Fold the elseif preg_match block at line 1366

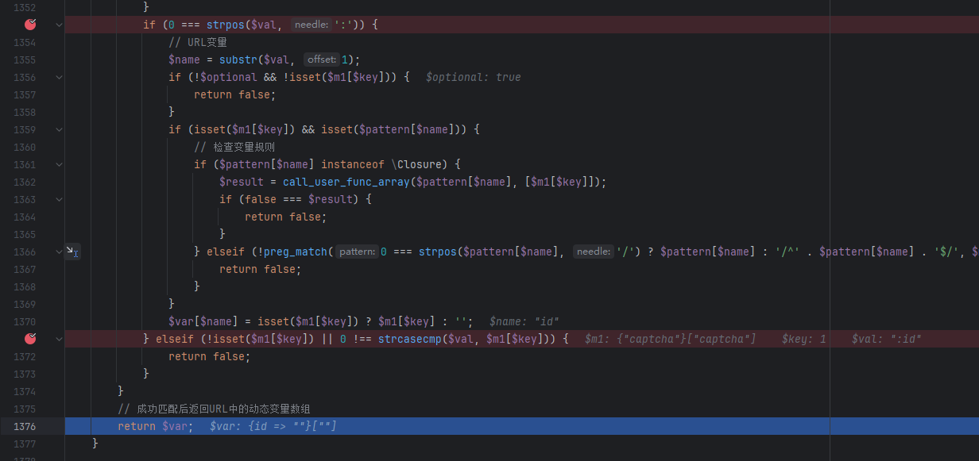point(59,252)
